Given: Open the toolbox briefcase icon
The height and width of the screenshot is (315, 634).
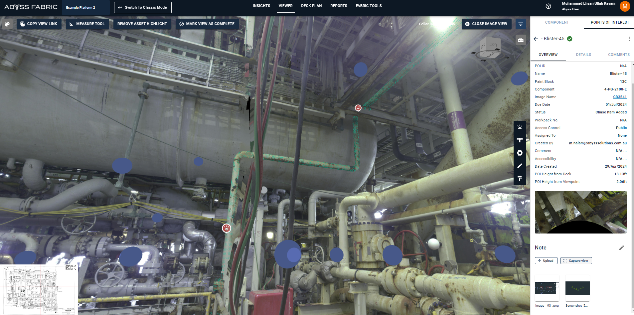Looking at the screenshot, I should pos(521,40).
